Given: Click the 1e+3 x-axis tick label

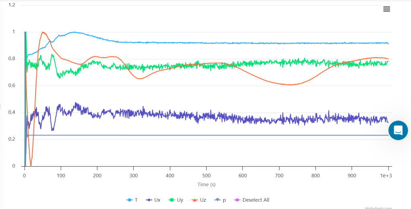Looking at the screenshot, I should pyautogui.click(x=386, y=175).
